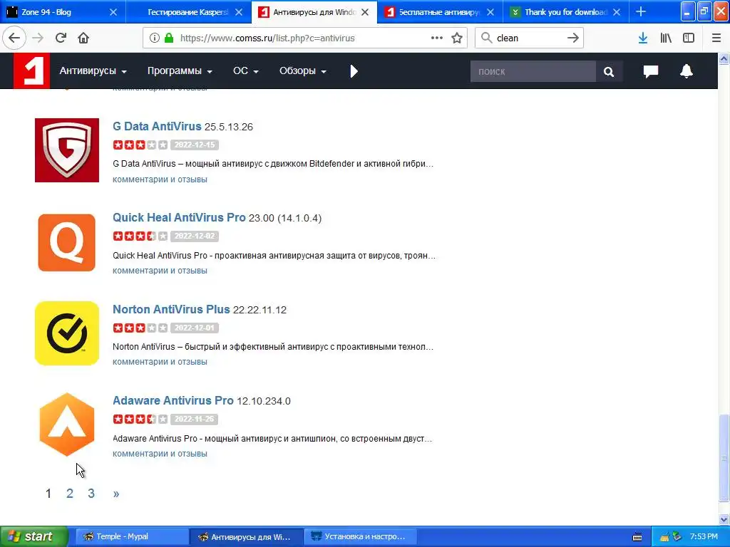This screenshot has width=730, height=547.
Task: Open the Windows start button
Action: click(x=34, y=536)
